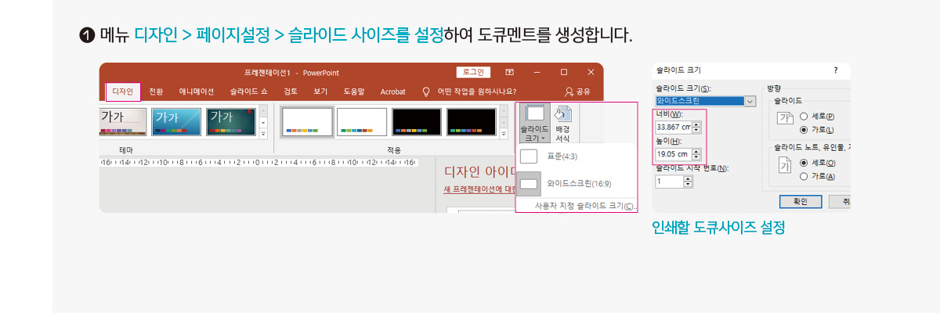Select Standard (4:3) slide size option

click(577, 156)
